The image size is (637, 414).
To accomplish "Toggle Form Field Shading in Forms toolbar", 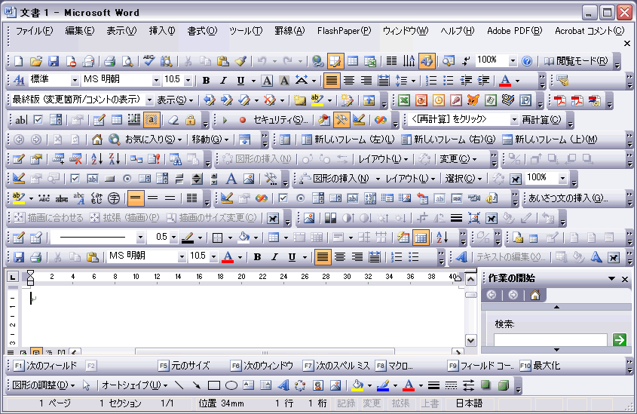I will (151, 120).
